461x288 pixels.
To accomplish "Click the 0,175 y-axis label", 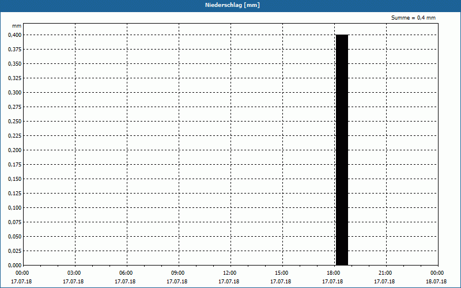I will (15, 165).
